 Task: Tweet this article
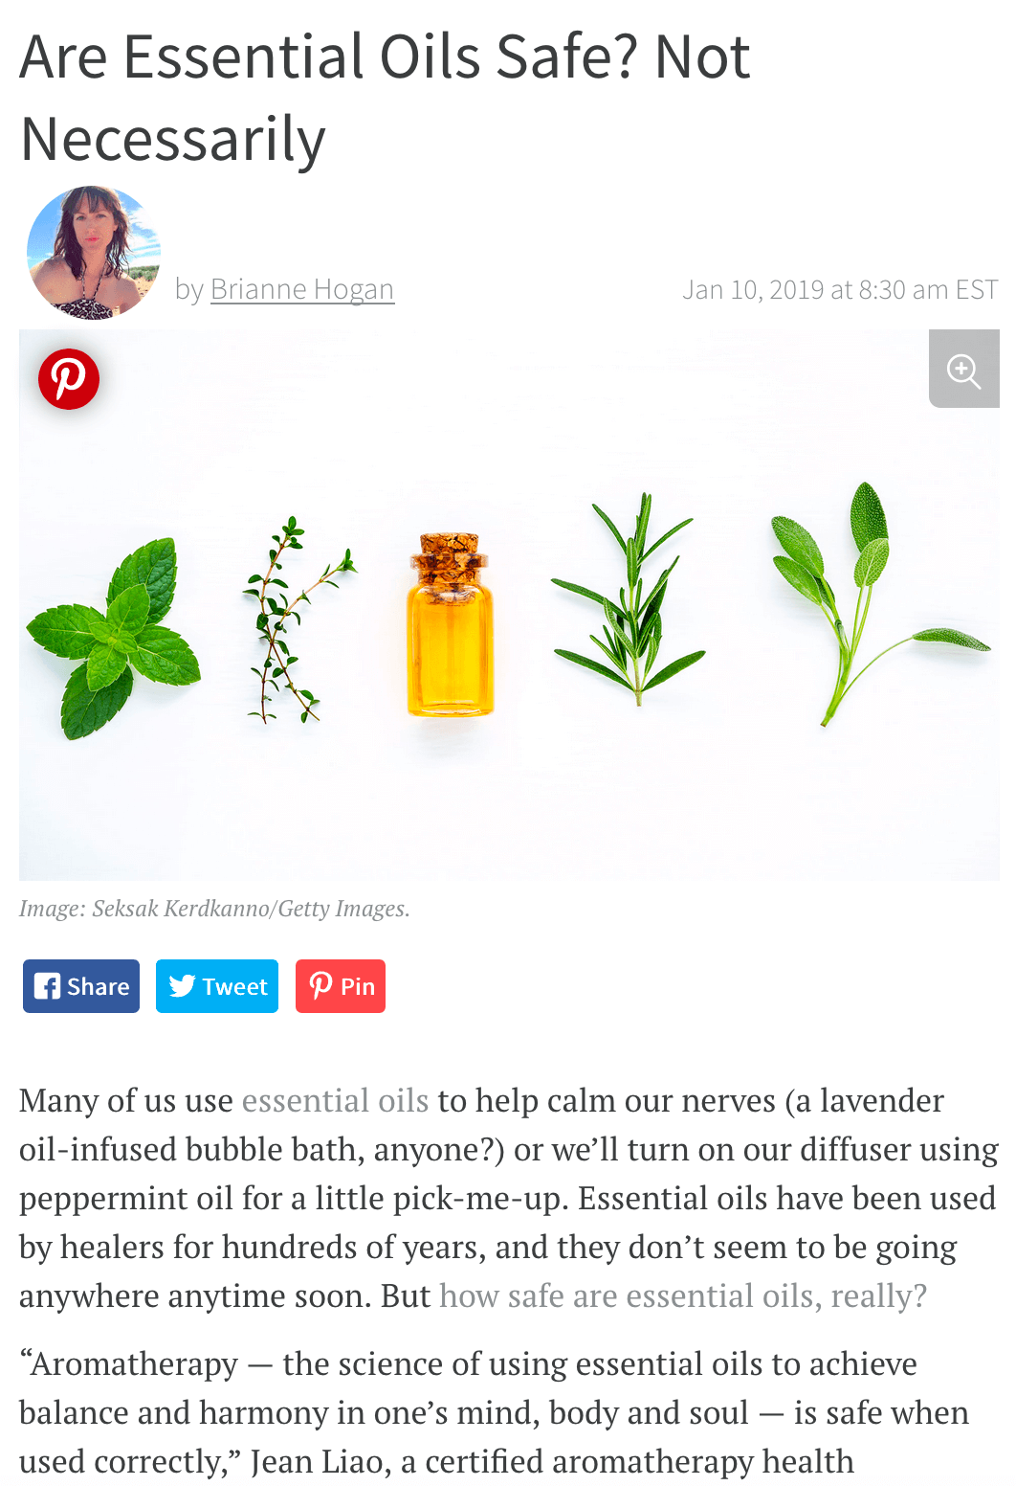pos(217,986)
